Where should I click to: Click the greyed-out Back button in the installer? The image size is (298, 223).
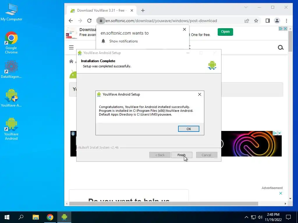pyautogui.click(x=160, y=155)
